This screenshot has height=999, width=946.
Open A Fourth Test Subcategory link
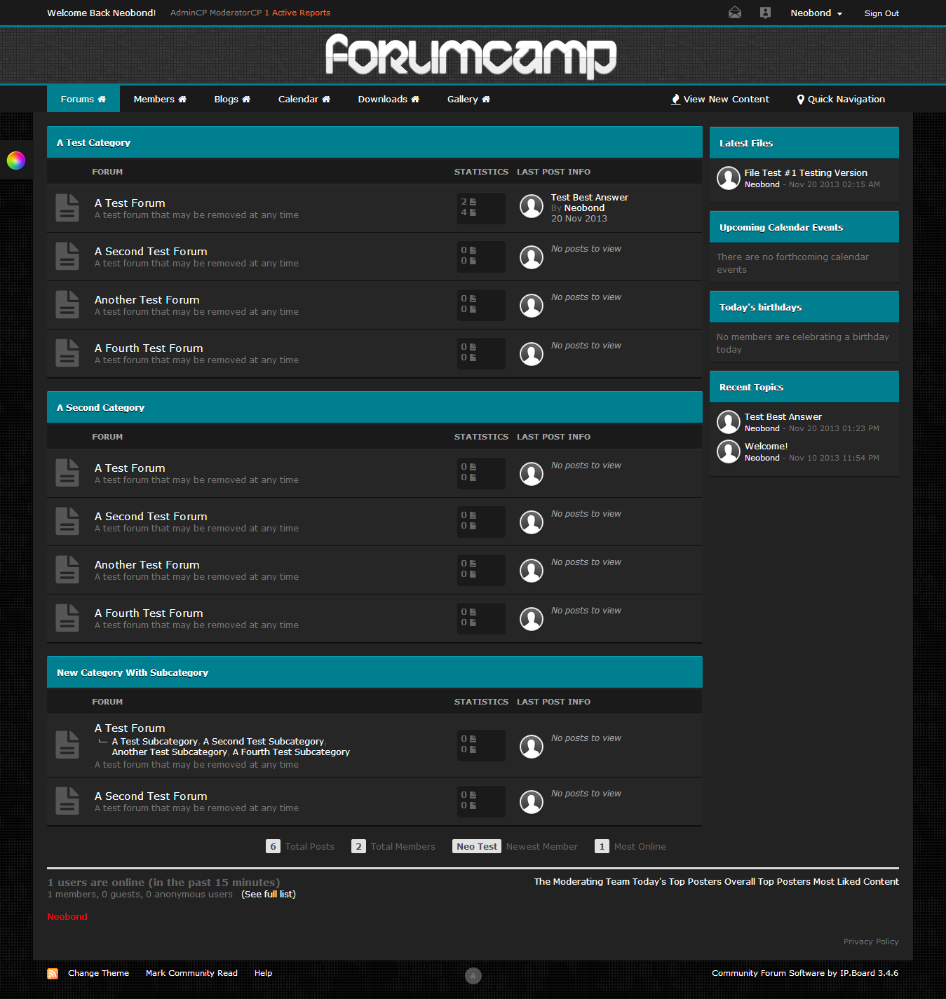[x=291, y=752]
